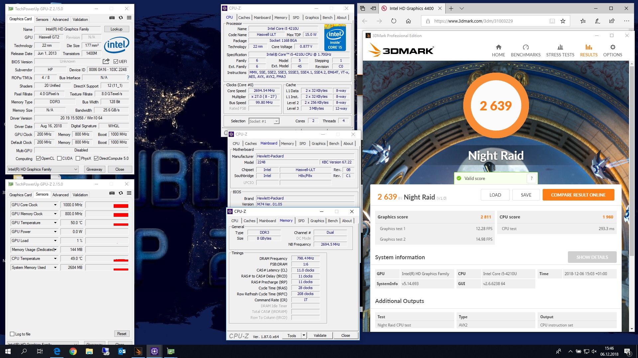Viewport: 638px width, 358px height.
Task: Click the camera icon in GPU-Z Sensors window
Action: point(112,193)
